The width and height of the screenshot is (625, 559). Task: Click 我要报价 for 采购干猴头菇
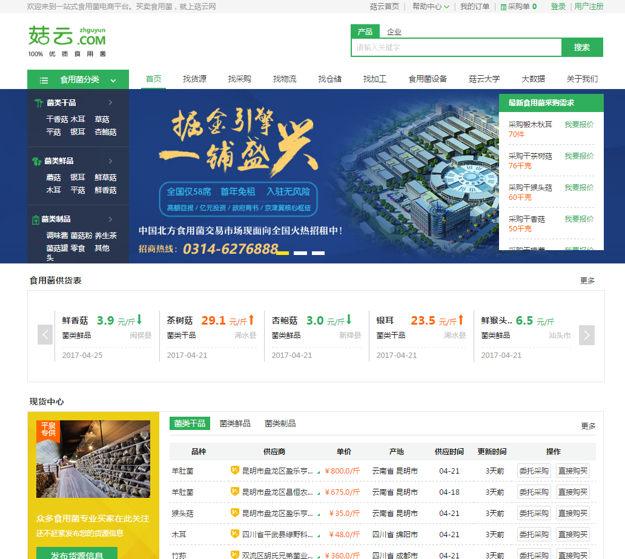579,187
